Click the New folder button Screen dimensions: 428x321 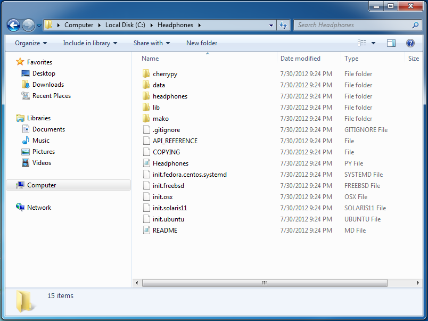202,43
